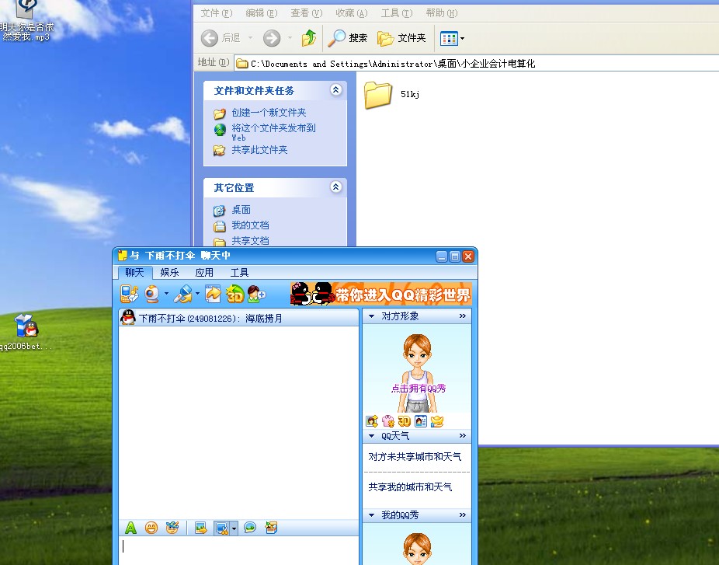Switch to the 聊天 tab
Viewport: 719px width, 565px height.
[135, 273]
